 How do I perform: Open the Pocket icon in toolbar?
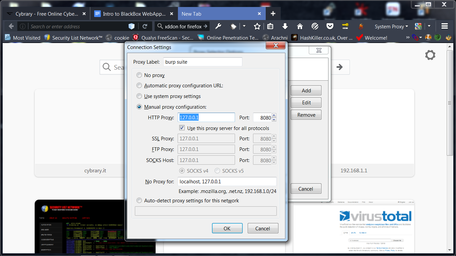(x=330, y=26)
